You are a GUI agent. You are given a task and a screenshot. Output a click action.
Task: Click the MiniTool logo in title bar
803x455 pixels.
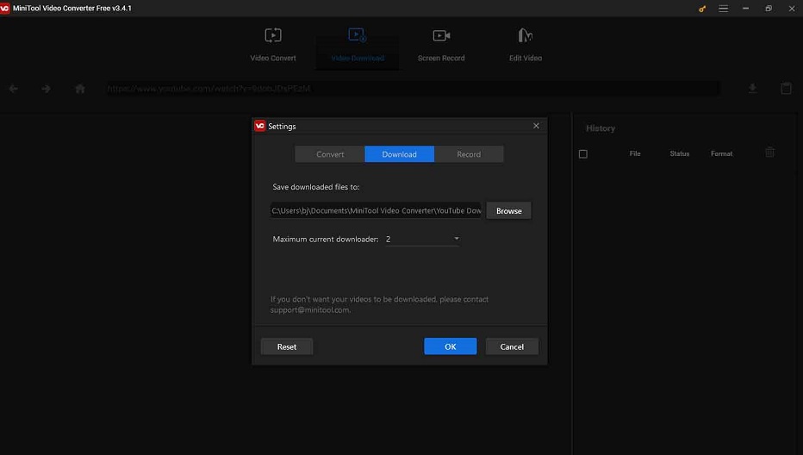click(4, 9)
